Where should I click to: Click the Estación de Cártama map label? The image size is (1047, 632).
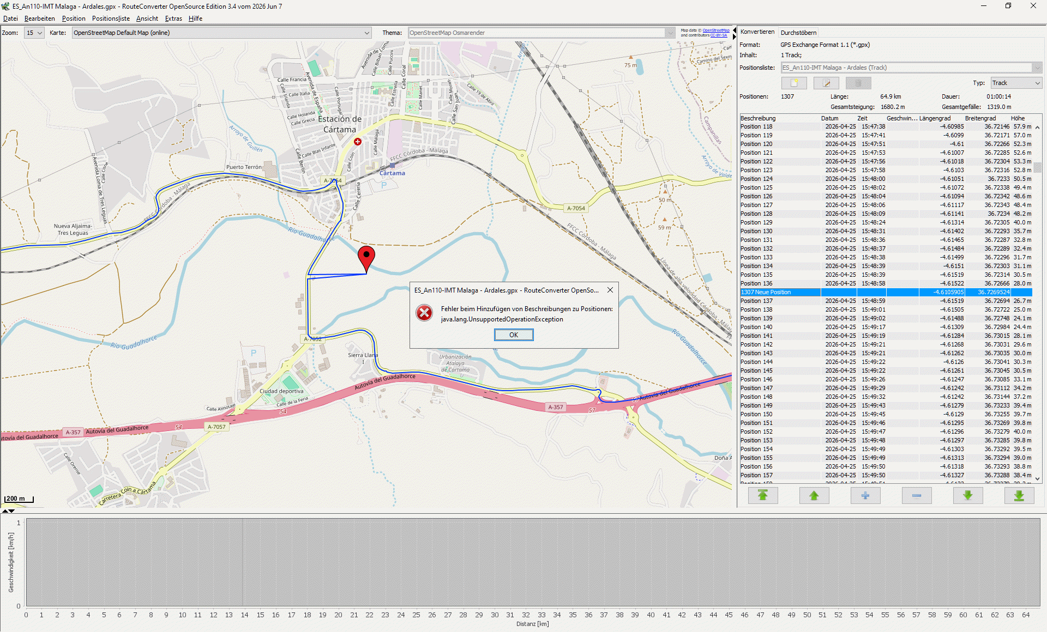tap(340, 124)
